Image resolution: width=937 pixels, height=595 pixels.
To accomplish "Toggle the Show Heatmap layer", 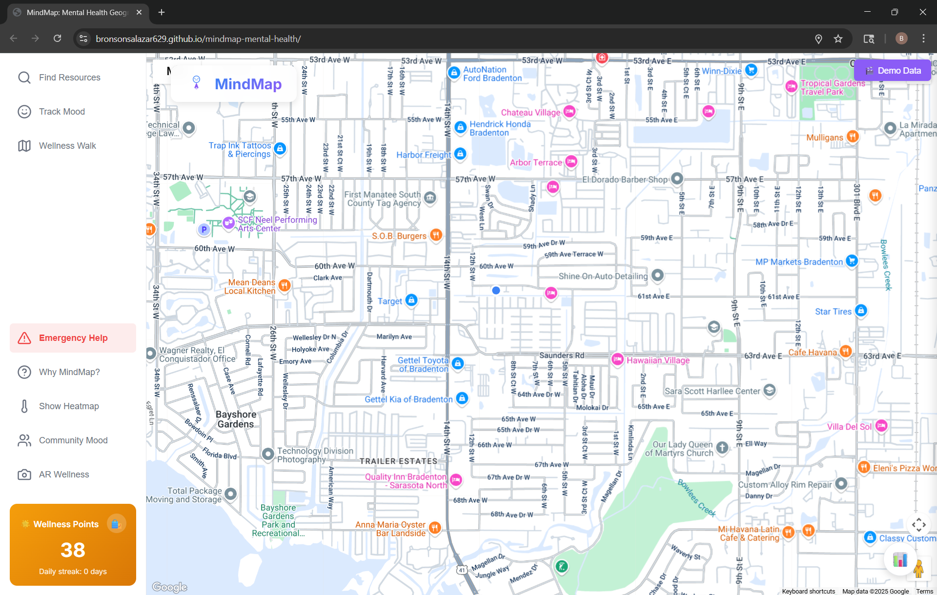I will pyautogui.click(x=69, y=406).
